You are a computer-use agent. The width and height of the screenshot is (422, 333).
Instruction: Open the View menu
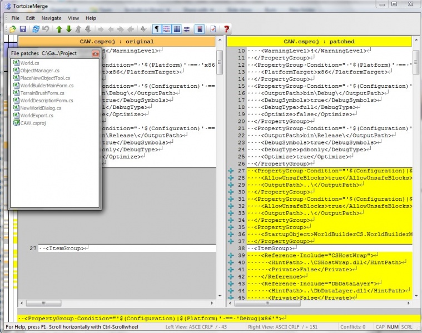[x=73, y=18]
